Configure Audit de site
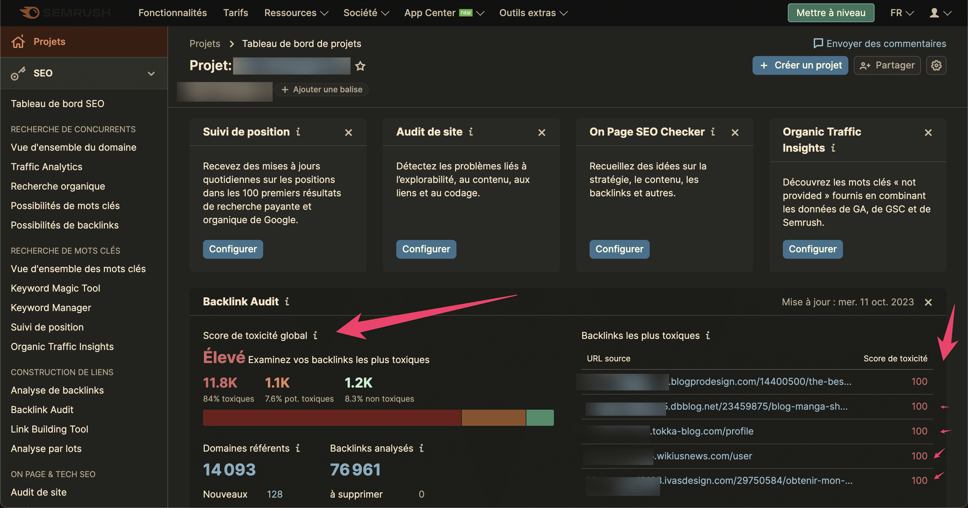Image resolution: width=968 pixels, height=508 pixels. click(x=426, y=249)
